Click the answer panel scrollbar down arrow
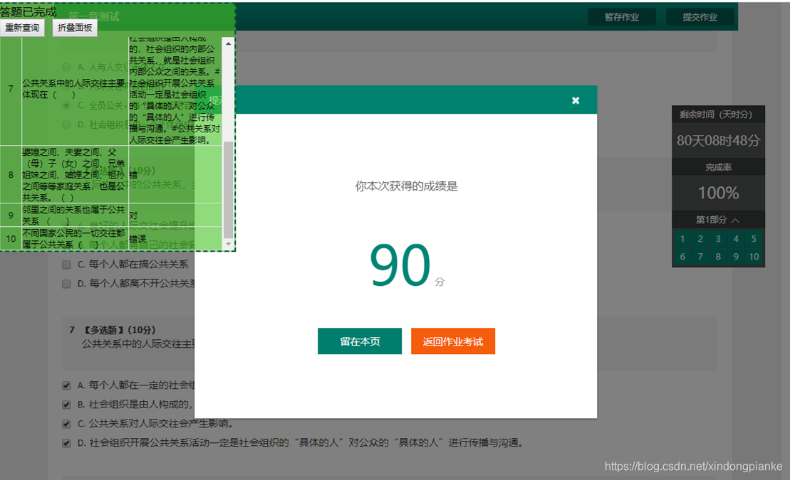The width and height of the screenshot is (790, 480). point(228,244)
